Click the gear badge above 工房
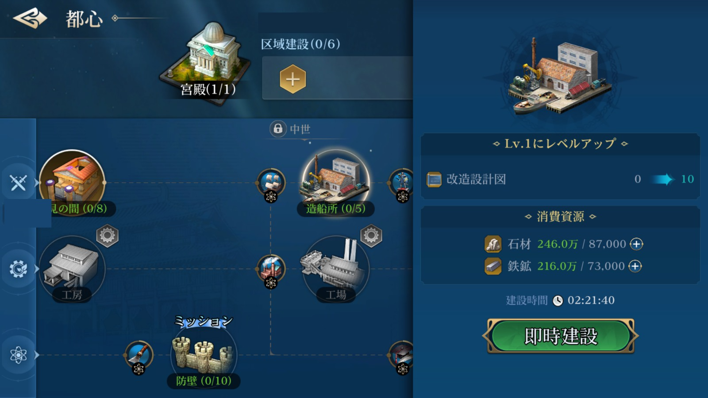 pyautogui.click(x=107, y=236)
